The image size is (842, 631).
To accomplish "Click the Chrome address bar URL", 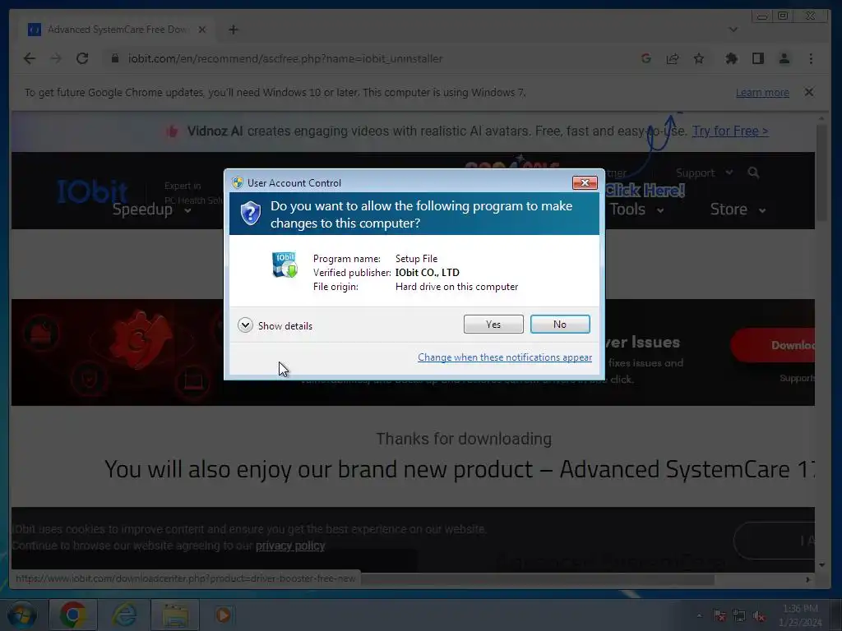I will [x=285, y=58].
